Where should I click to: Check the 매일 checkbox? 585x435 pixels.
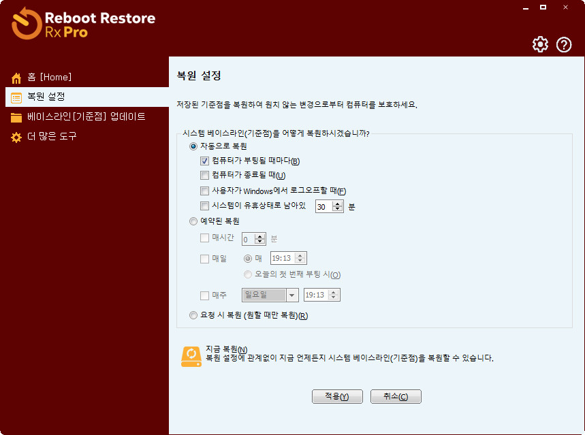[x=204, y=259]
